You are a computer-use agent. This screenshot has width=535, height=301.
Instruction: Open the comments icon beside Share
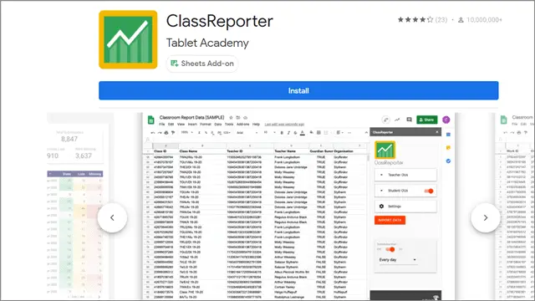409,120
